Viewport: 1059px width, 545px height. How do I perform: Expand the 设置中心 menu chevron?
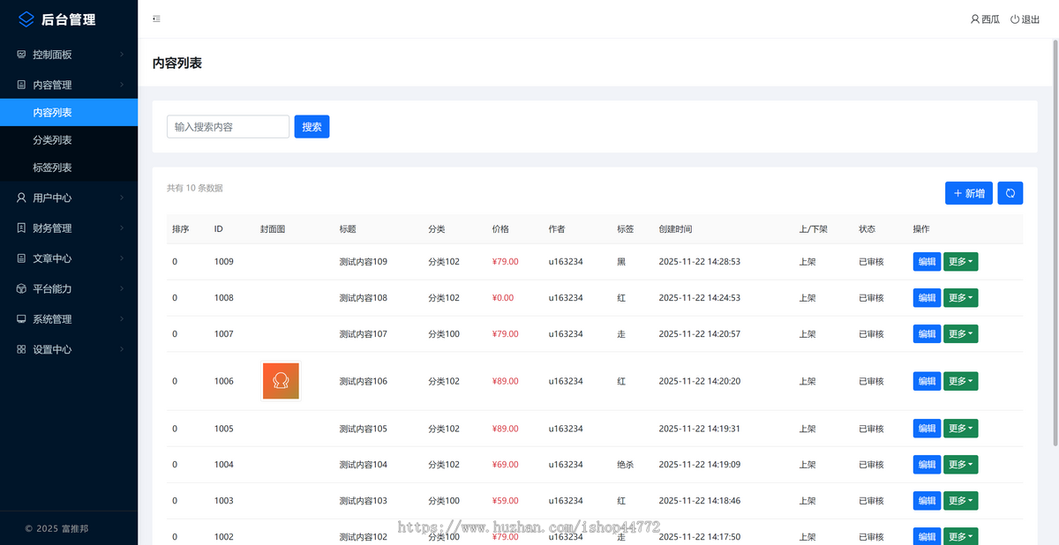pyautogui.click(x=123, y=349)
